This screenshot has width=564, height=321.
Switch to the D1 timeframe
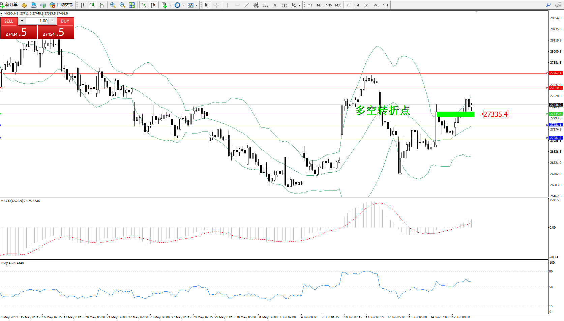point(366,5)
